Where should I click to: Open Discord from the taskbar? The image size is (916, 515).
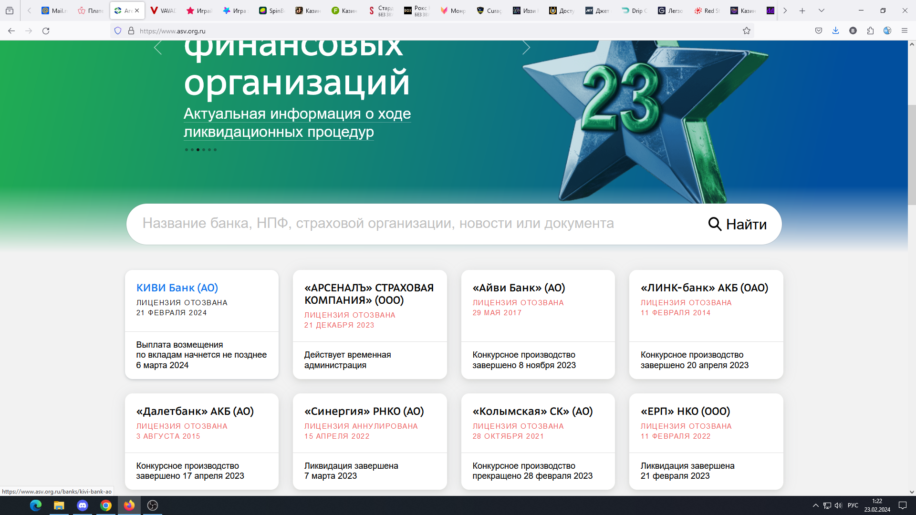coord(83,505)
